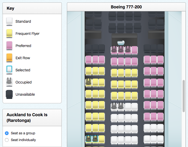The width and height of the screenshot is (188, 147).
Task: Click the Occupied seat key icon
Action: pyautogui.click(x=9, y=82)
